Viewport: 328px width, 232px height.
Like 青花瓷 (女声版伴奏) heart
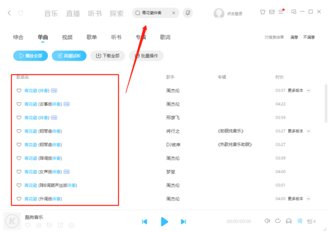click(19, 172)
